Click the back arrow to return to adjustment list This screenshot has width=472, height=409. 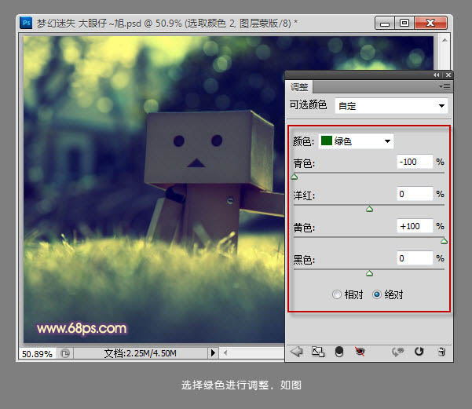click(x=297, y=352)
